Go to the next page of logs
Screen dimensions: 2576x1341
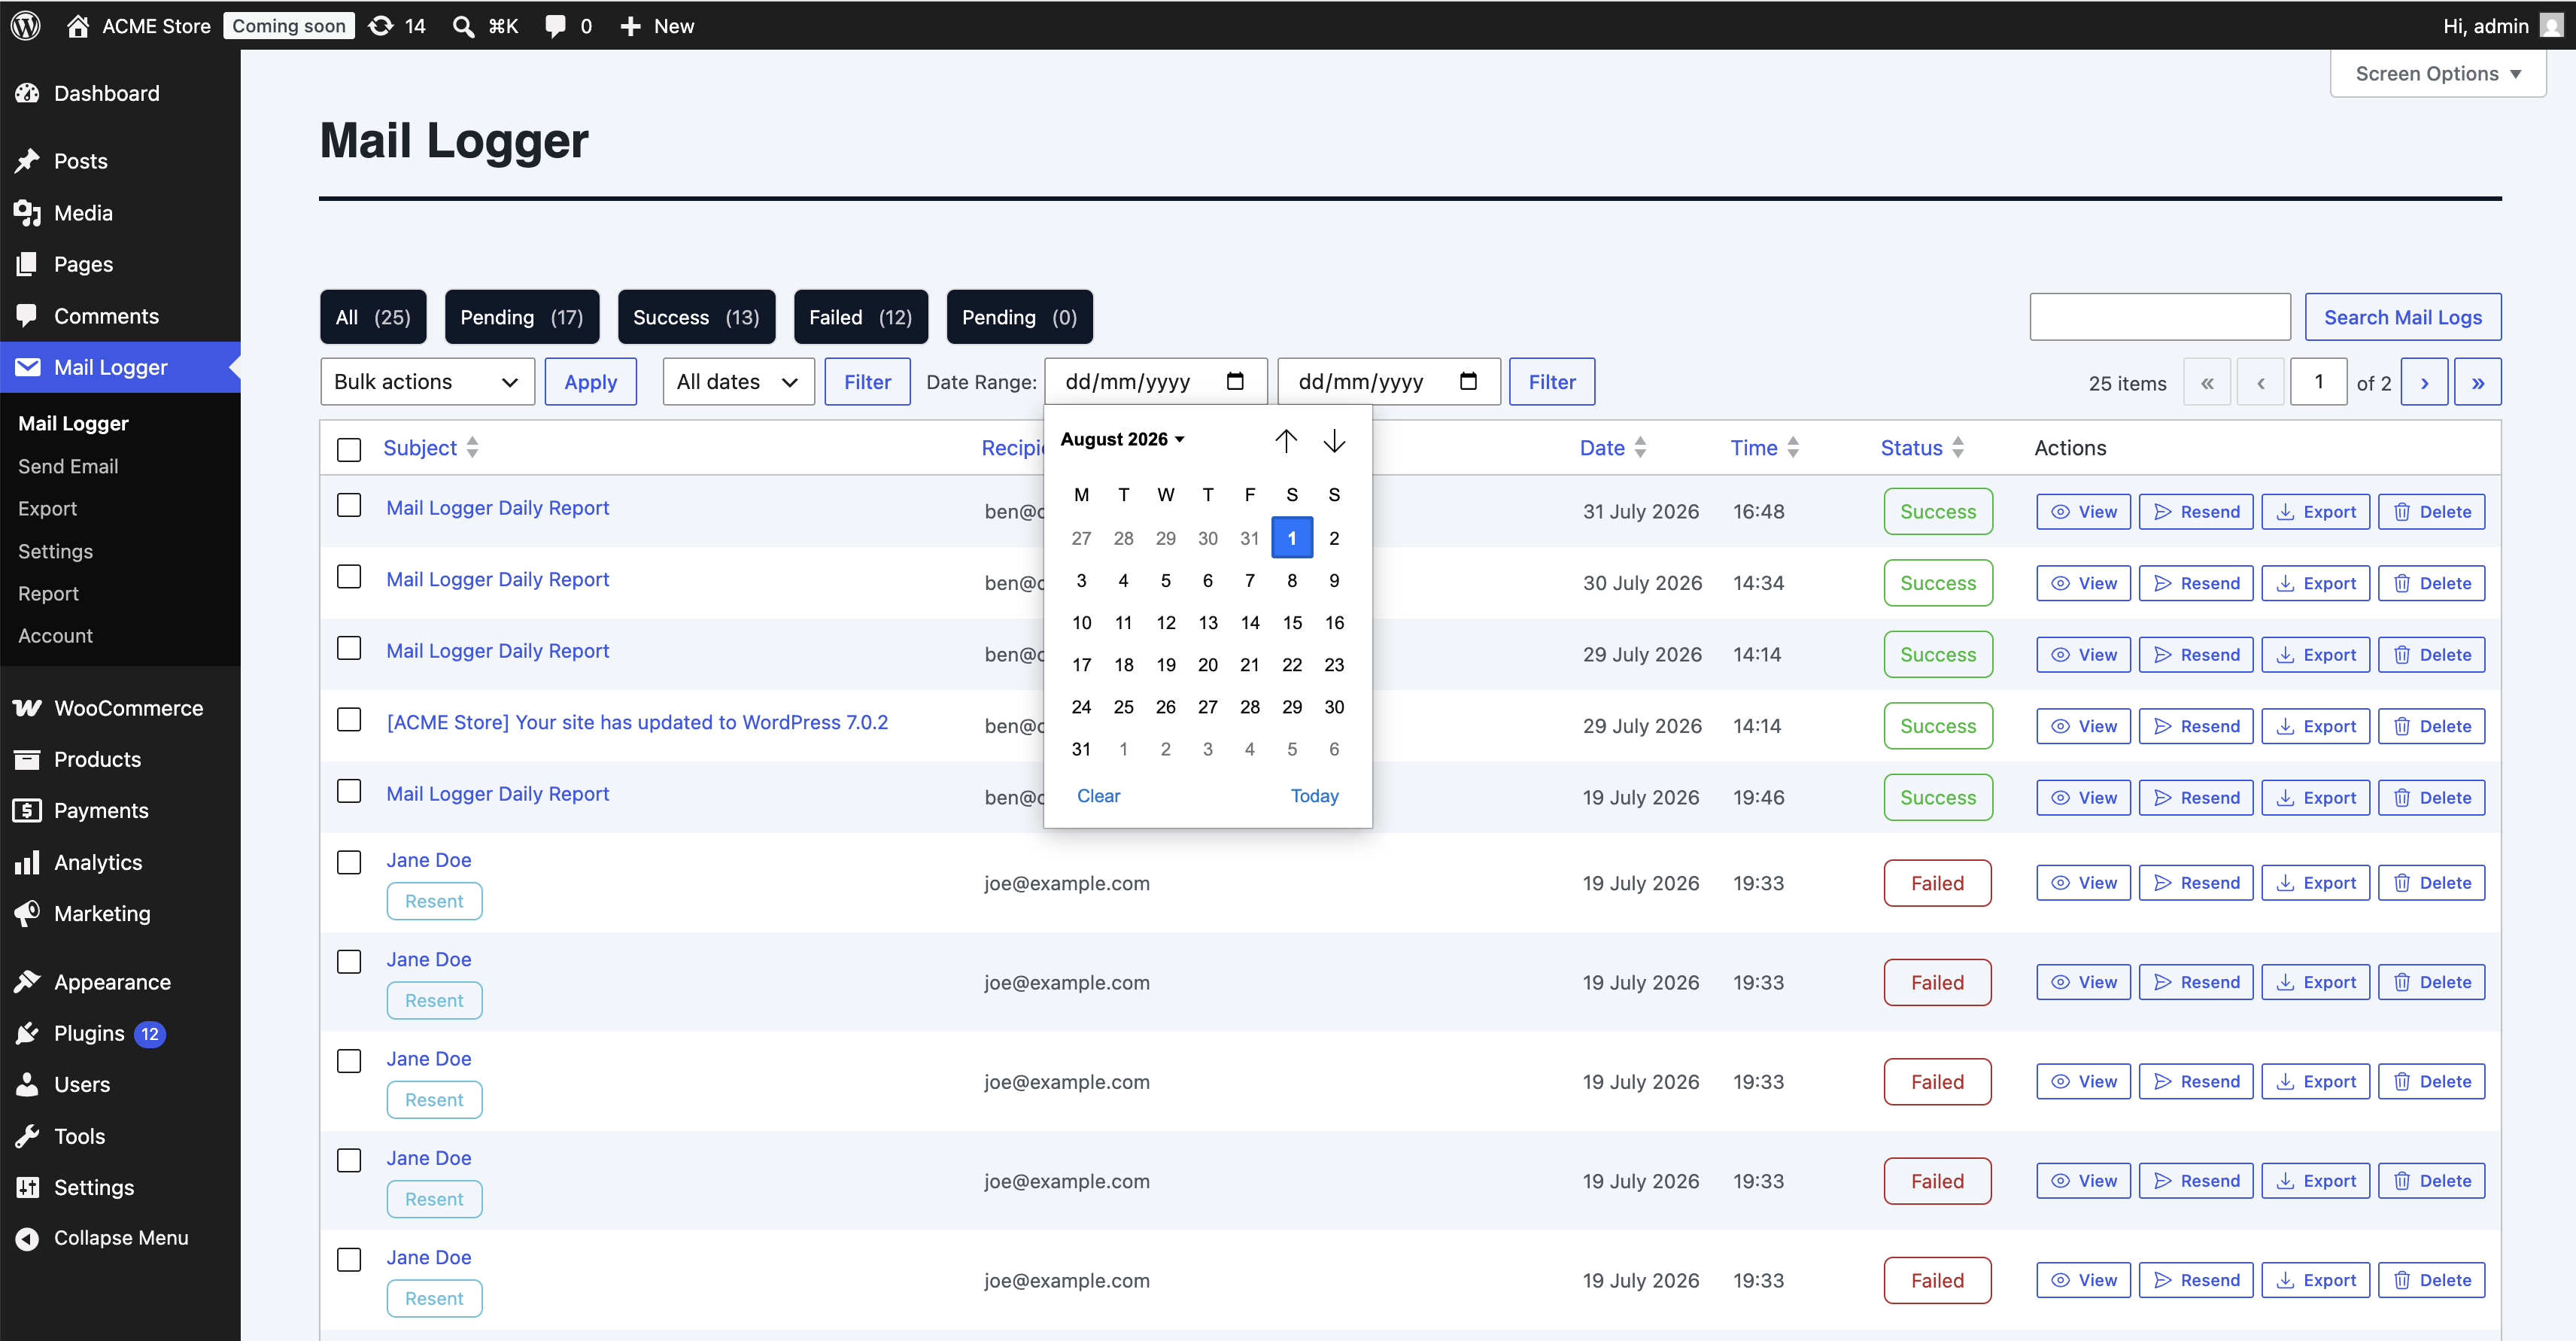pyautogui.click(x=2424, y=382)
